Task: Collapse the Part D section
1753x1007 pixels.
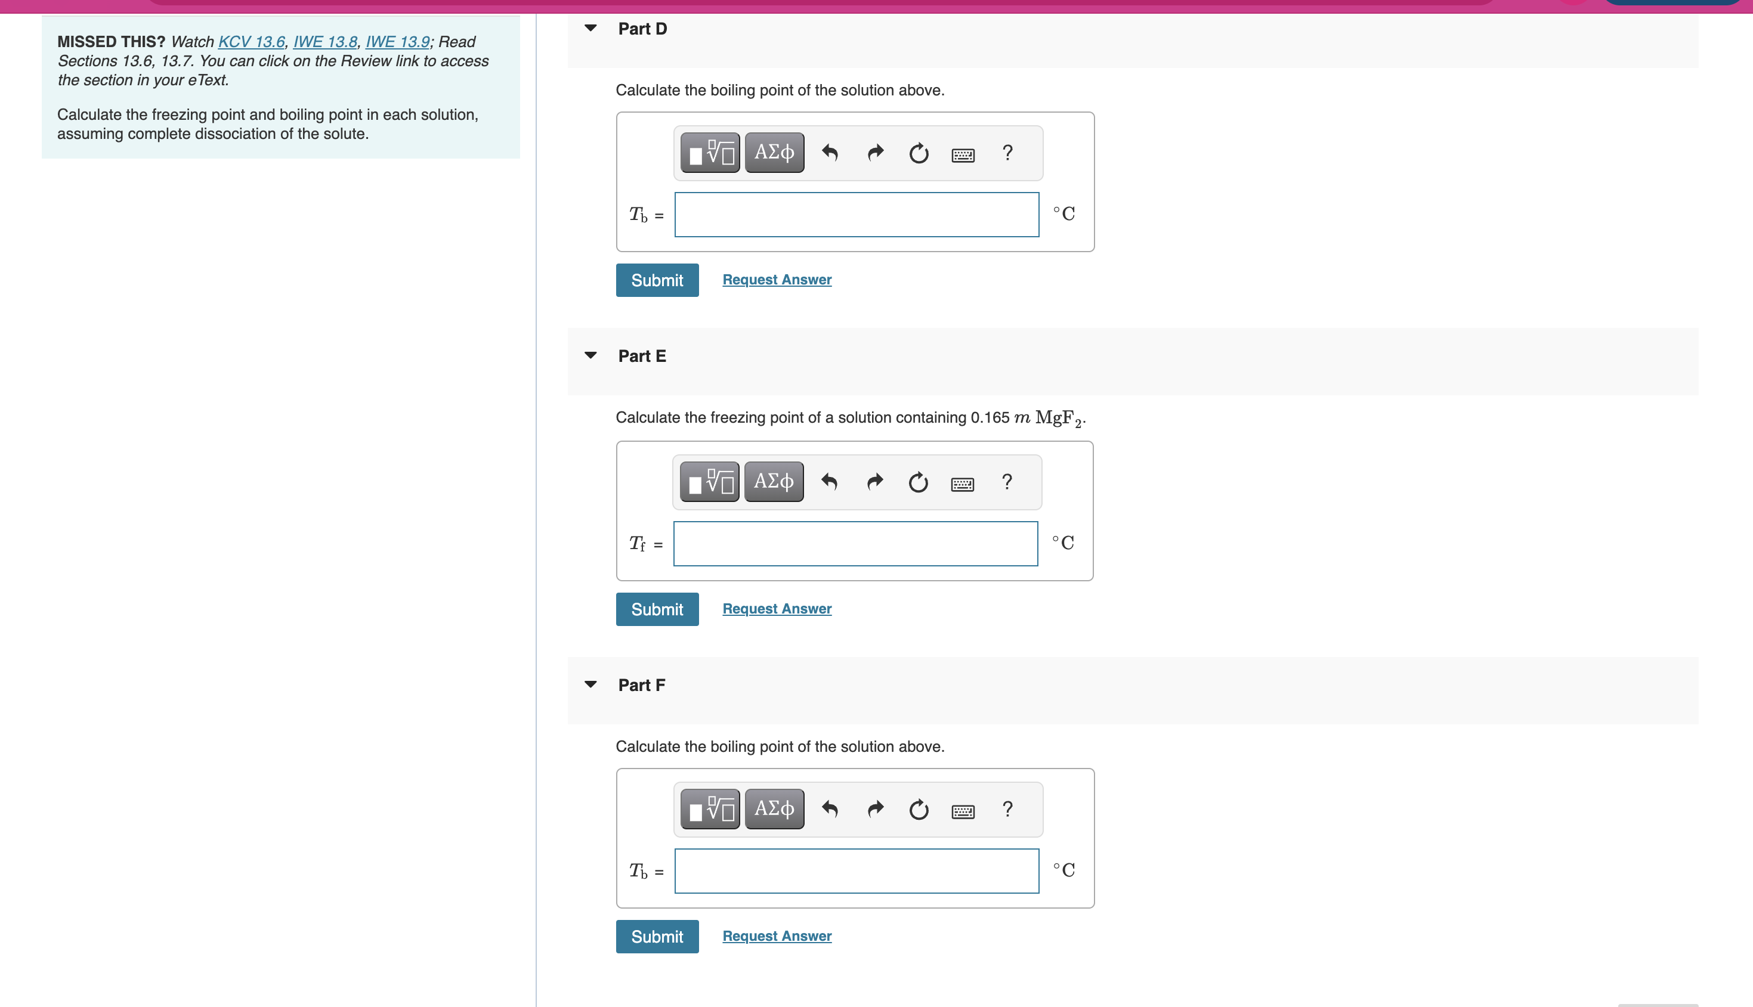Action: 590,29
